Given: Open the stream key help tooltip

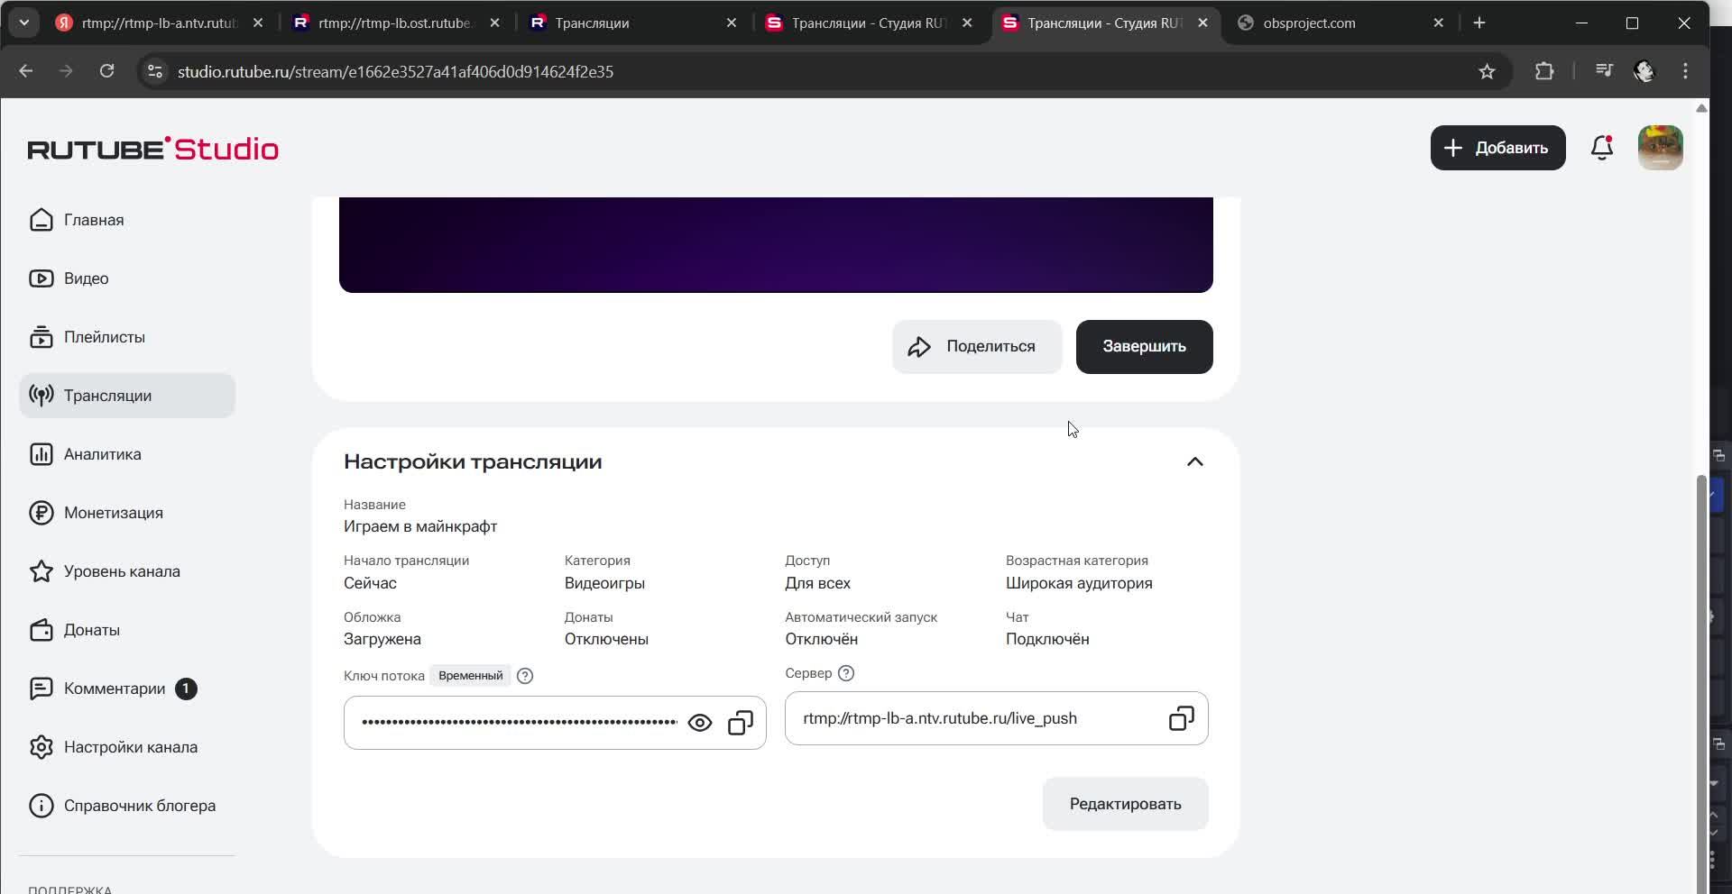Looking at the screenshot, I should point(525,675).
